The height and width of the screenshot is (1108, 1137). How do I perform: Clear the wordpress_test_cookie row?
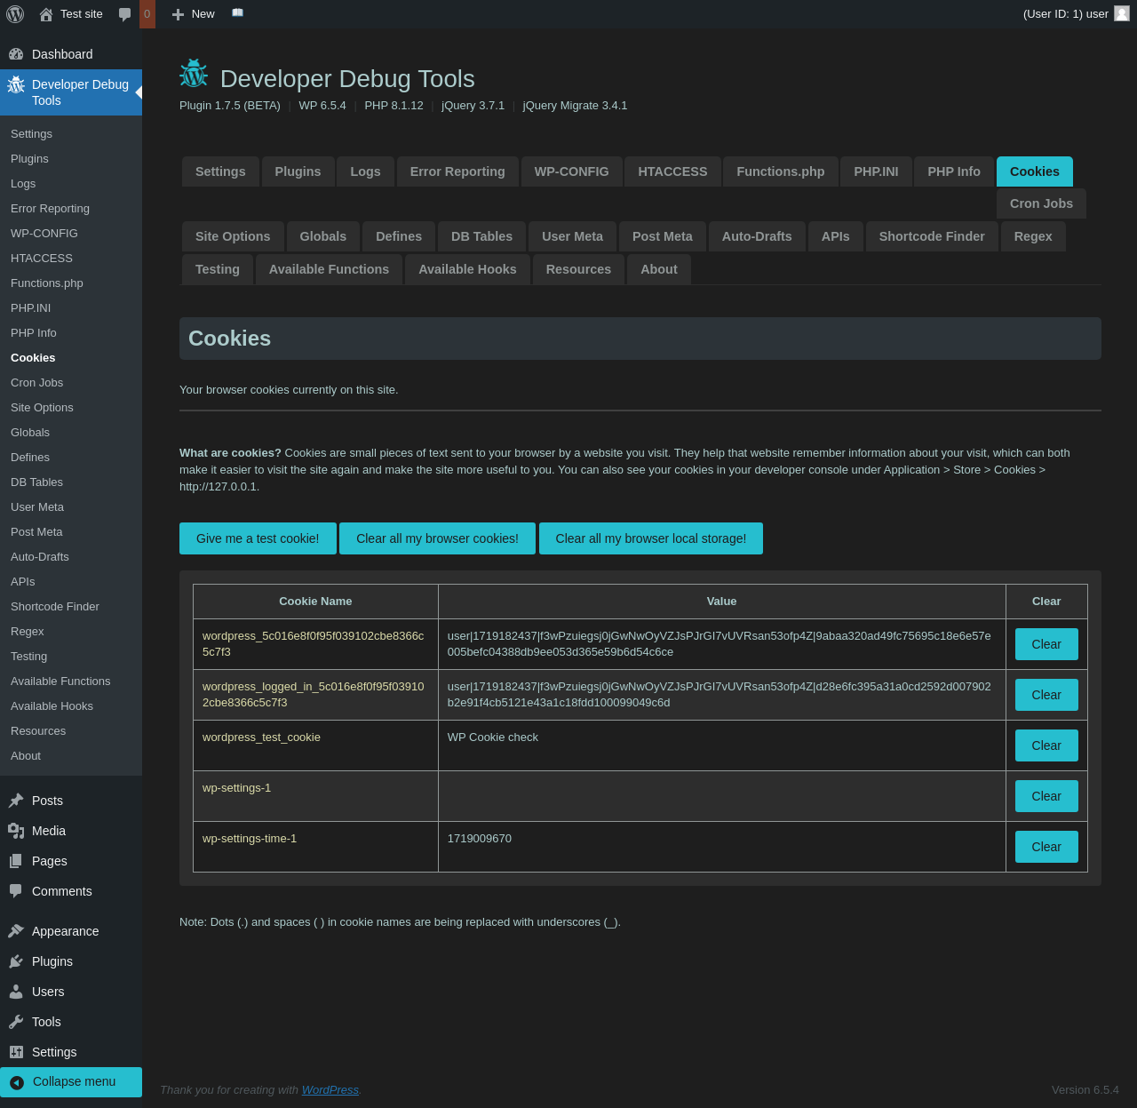coord(1046,745)
